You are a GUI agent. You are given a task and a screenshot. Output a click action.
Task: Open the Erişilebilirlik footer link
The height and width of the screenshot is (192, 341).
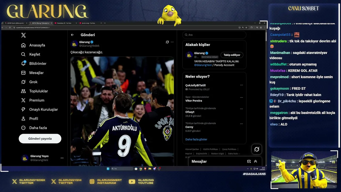pyautogui.click(x=202, y=154)
